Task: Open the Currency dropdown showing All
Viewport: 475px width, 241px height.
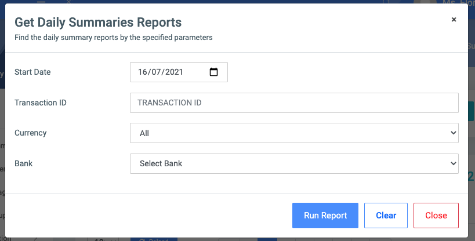Action: (294, 133)
